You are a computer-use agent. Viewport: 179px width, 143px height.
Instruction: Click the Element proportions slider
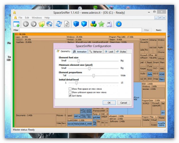point(93,76)
